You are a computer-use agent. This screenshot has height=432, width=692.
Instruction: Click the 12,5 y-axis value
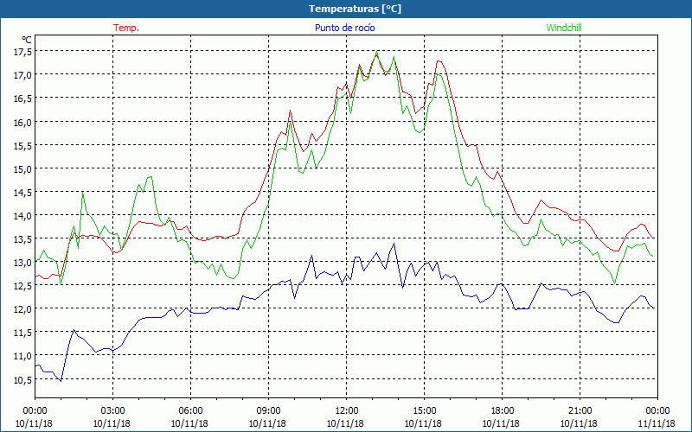[22, 286]
